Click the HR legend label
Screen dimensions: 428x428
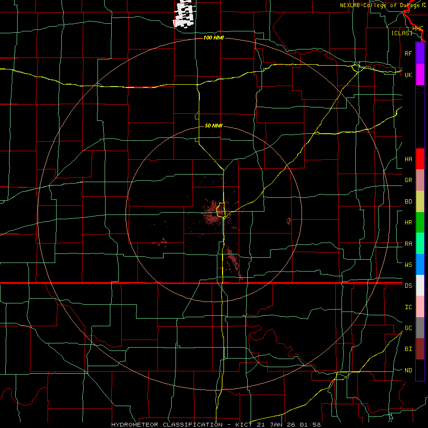point(408,223)
